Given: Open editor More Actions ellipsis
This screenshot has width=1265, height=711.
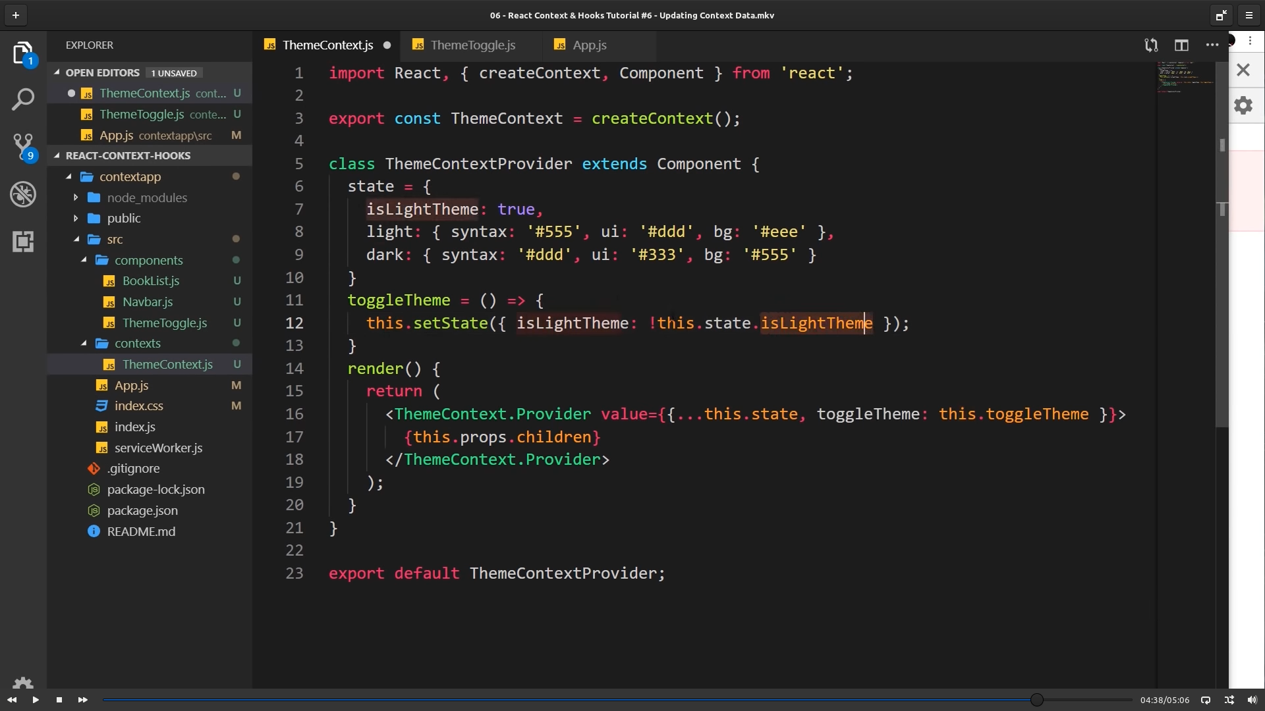Looking at the screenshot, I should coord(1212,45).
